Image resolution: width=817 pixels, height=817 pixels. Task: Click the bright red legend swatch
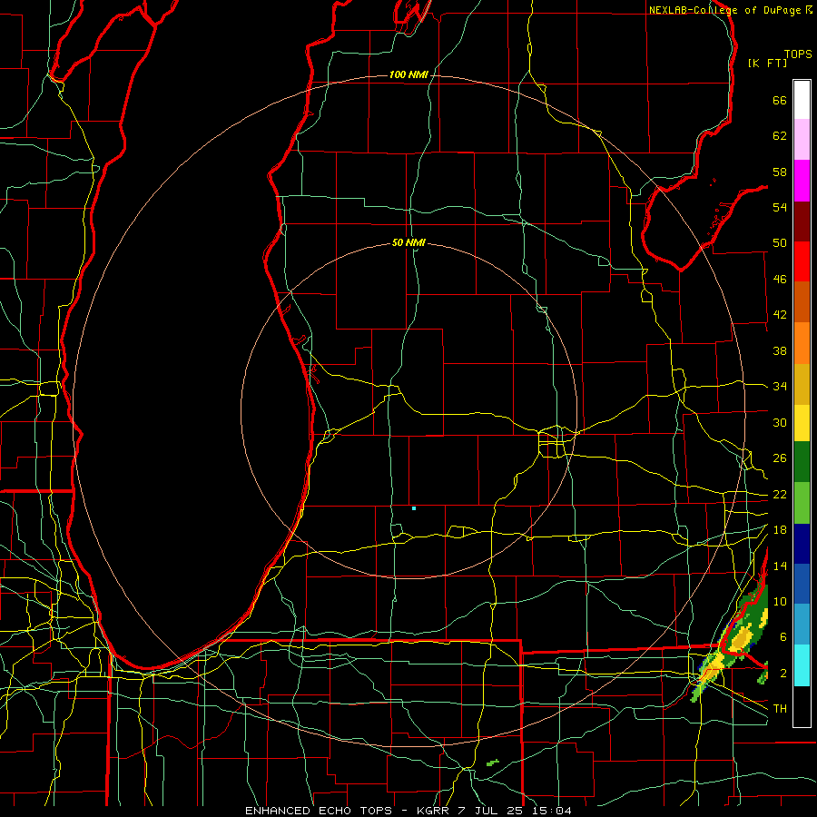coord(802,261)
